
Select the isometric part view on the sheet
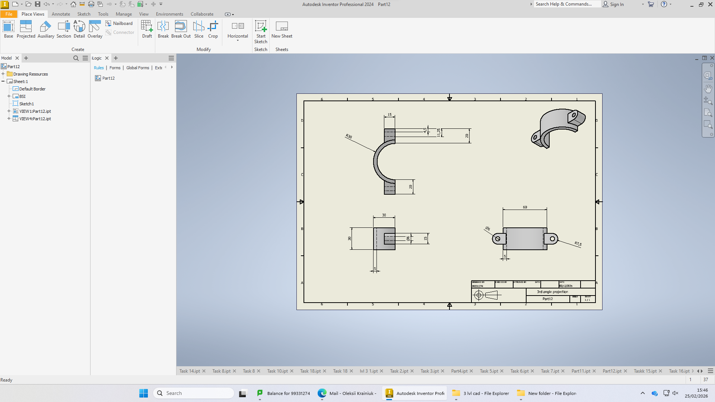tap(558, 128)
